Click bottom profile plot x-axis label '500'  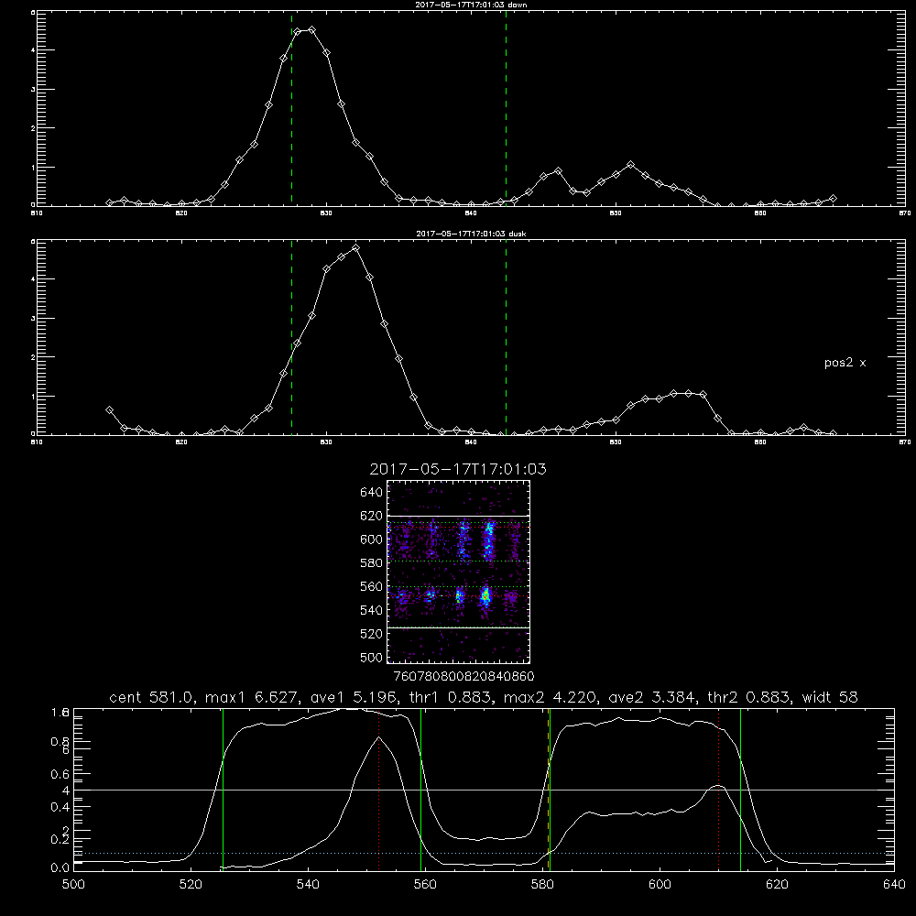73,885
